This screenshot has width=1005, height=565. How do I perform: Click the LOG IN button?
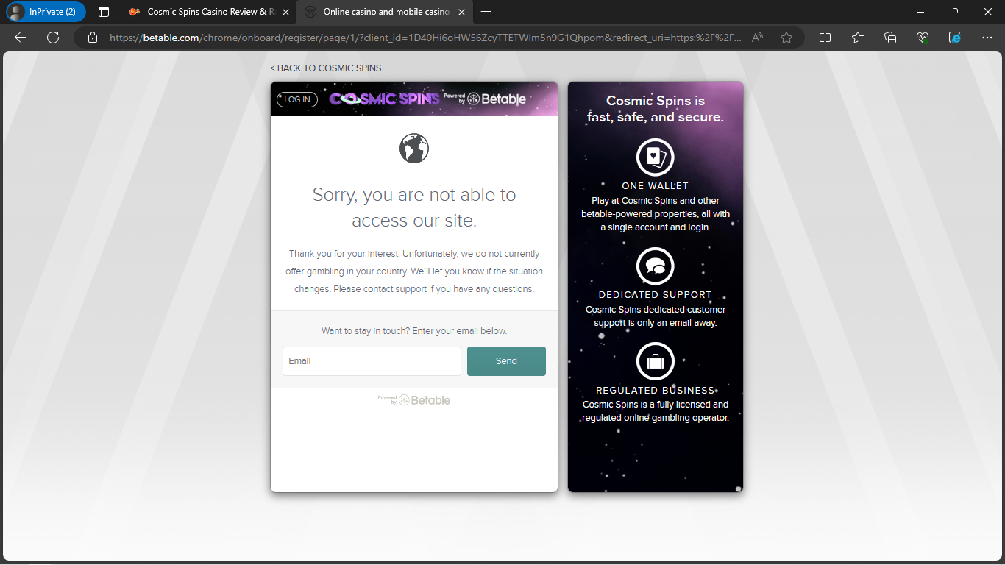point(297,99)
